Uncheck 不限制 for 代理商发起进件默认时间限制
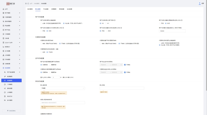 coord(125,72)
